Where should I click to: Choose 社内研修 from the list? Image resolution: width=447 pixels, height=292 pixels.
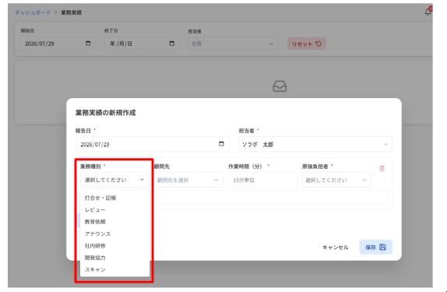point(114,246)
